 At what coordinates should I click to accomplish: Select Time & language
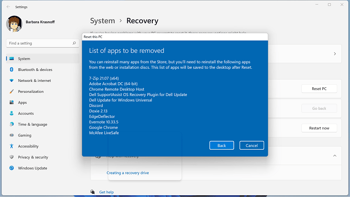pyautogui.click(x=43, y=124)
